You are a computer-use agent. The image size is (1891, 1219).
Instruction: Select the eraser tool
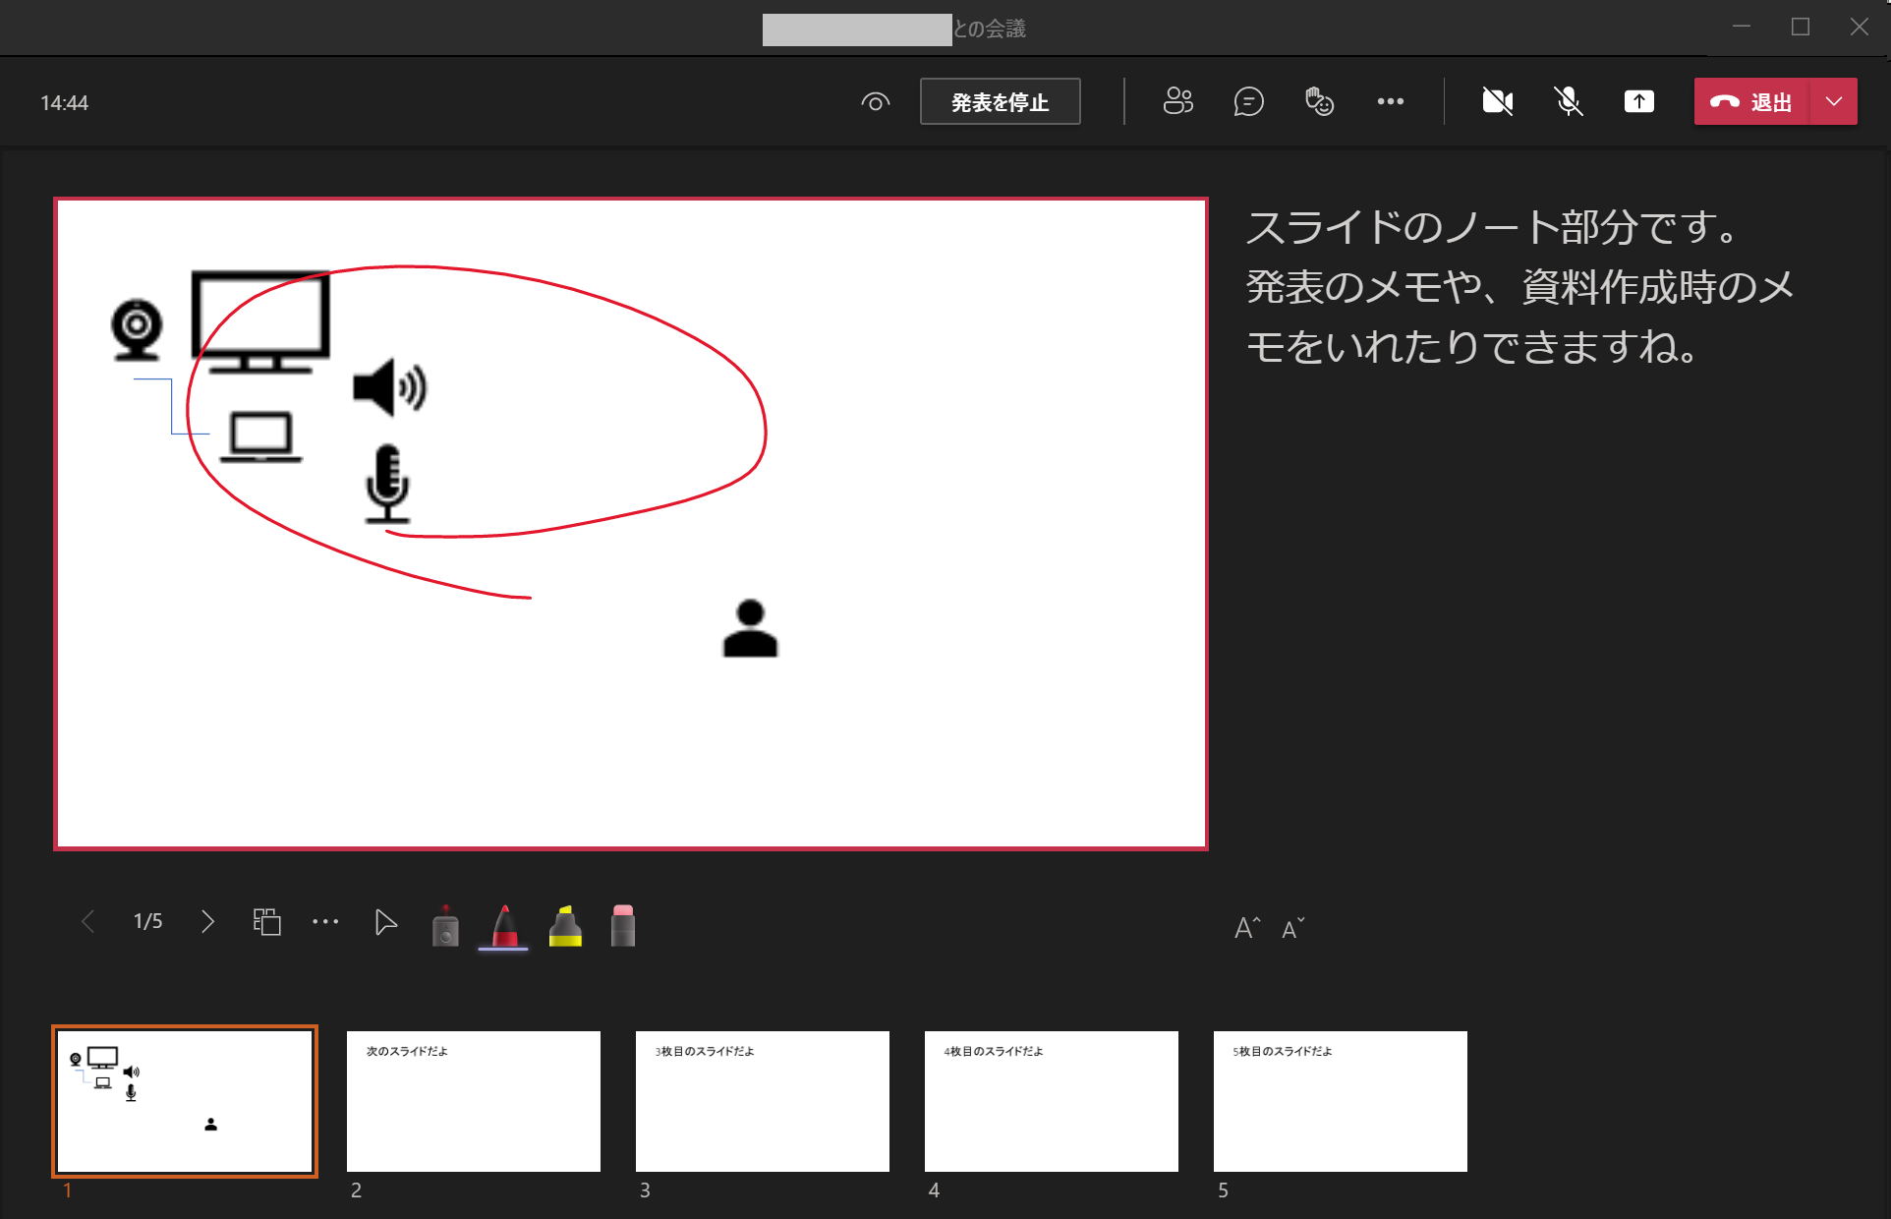(x=623, y=925)
